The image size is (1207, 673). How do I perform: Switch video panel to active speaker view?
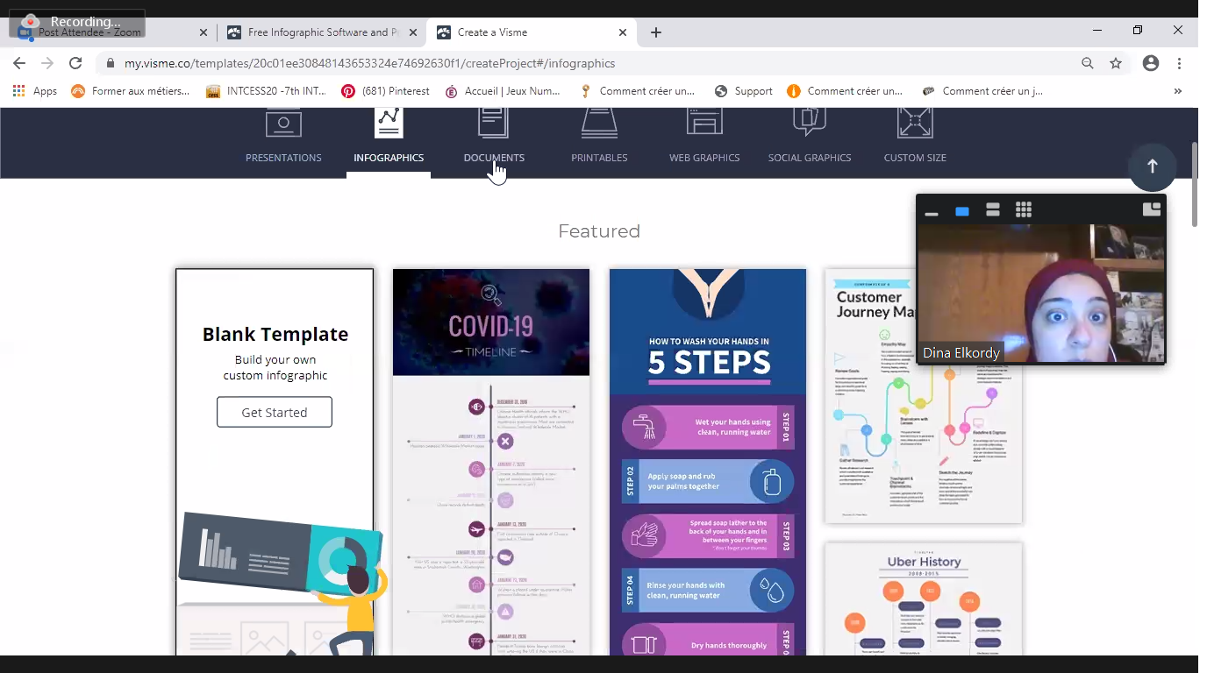(x=962, y=211)
